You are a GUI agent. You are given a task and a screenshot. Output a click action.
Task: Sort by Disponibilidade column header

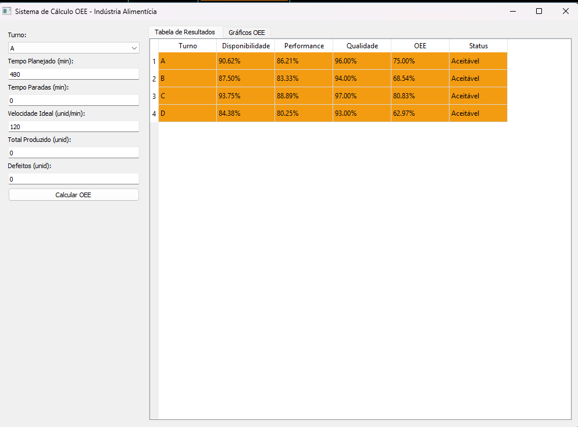(x=246, y=46)
